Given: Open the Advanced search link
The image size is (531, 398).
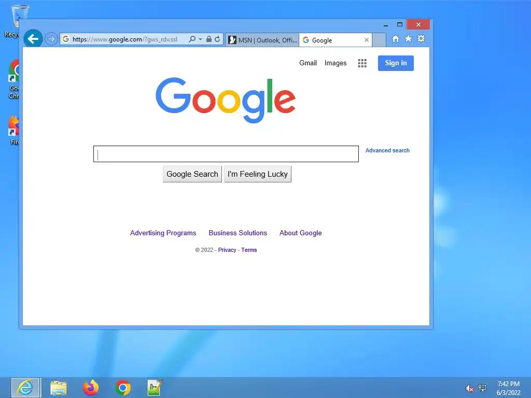Looking at the screenshot, I should [387, 150].
